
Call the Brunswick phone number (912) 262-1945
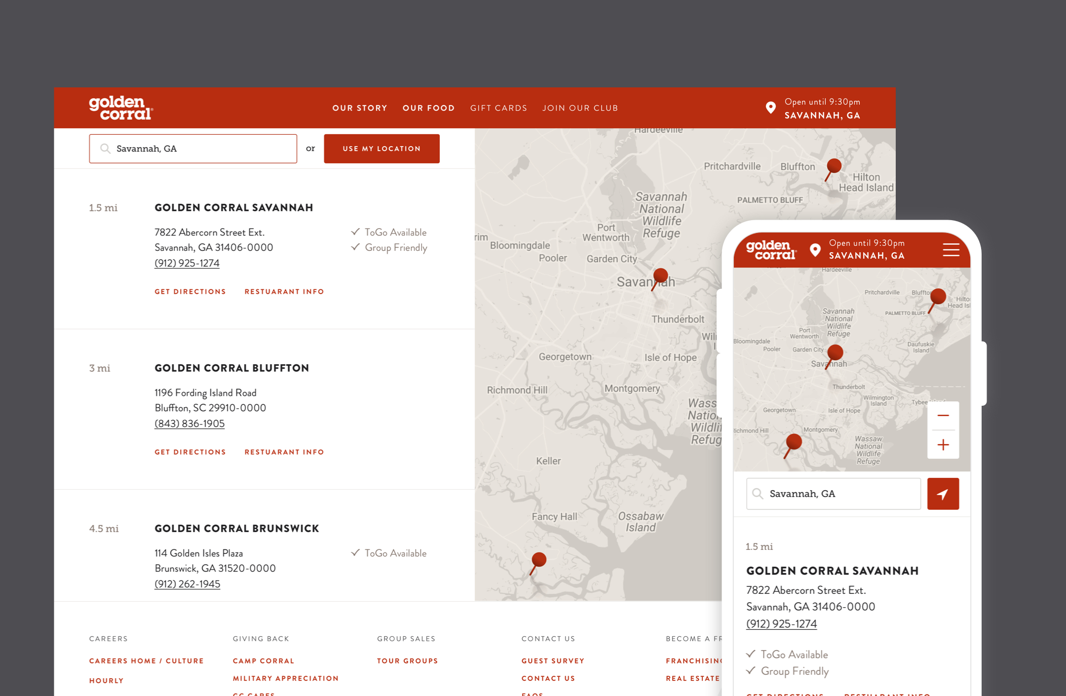point(188,584)
